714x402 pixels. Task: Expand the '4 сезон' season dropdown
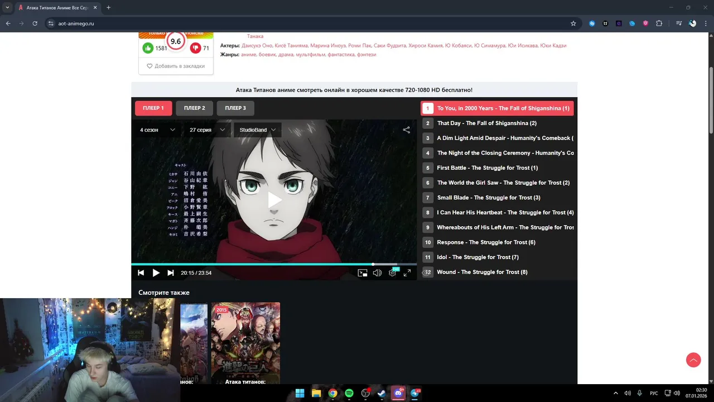coord(158,130)
